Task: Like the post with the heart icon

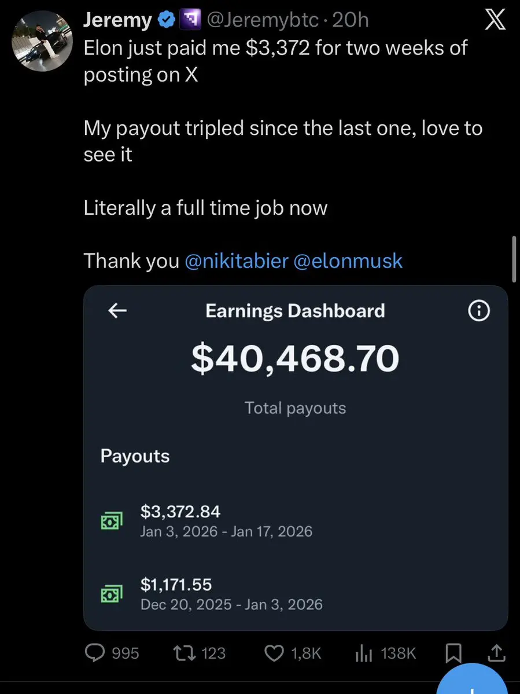Action: point(274,653)
